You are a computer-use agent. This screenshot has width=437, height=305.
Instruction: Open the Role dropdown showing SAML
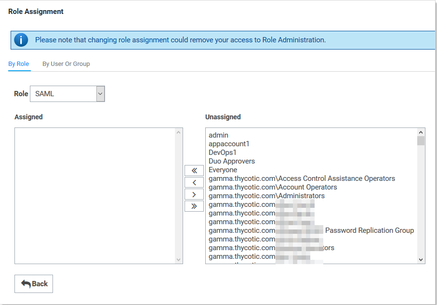pyautogui.click(x=67, y=94)
